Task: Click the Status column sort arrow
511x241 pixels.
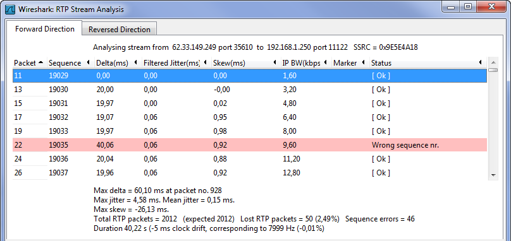Action: 481,62
